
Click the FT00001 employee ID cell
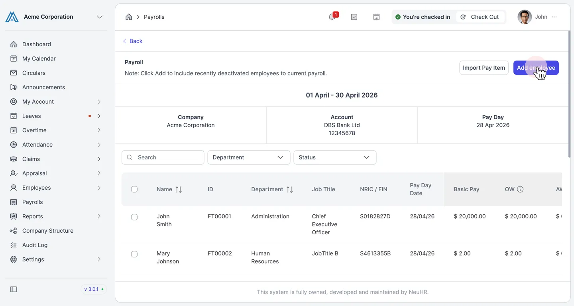220,216
